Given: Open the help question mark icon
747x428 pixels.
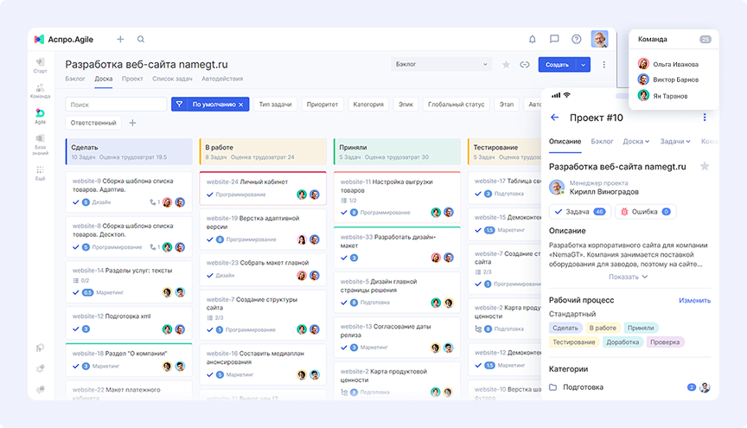Looking at the screenshot, I should click(577, 39).
